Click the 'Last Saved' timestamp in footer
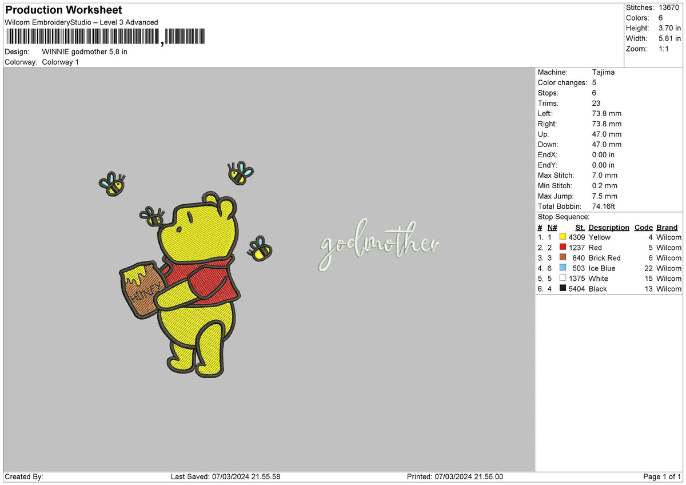686x485 pixels. click(225, 476)
